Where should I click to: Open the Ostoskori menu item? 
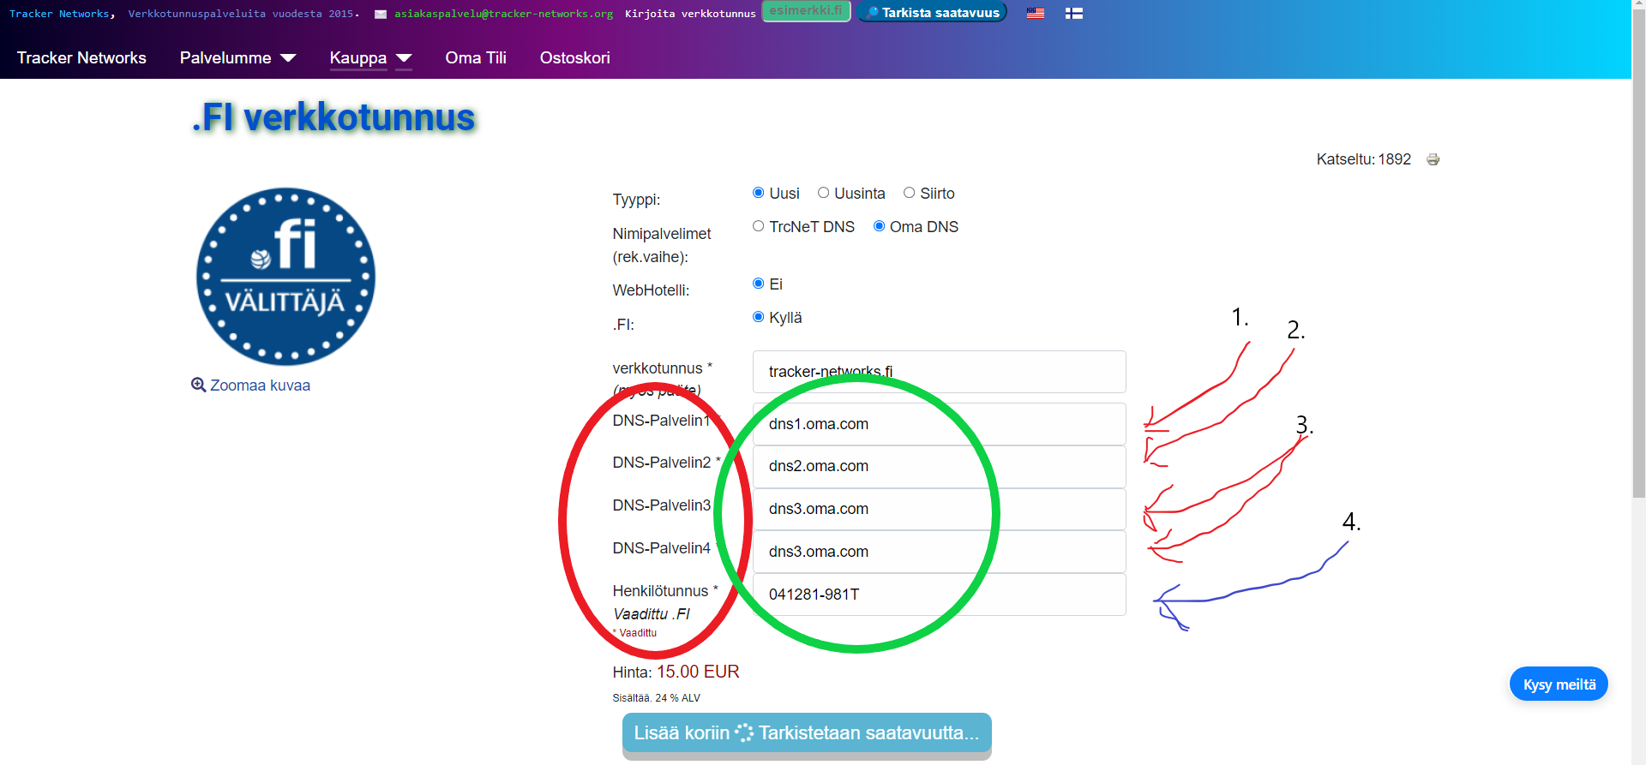[x=575, y=57]
